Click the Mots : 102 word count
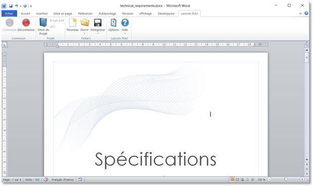 tap(32, 179)
